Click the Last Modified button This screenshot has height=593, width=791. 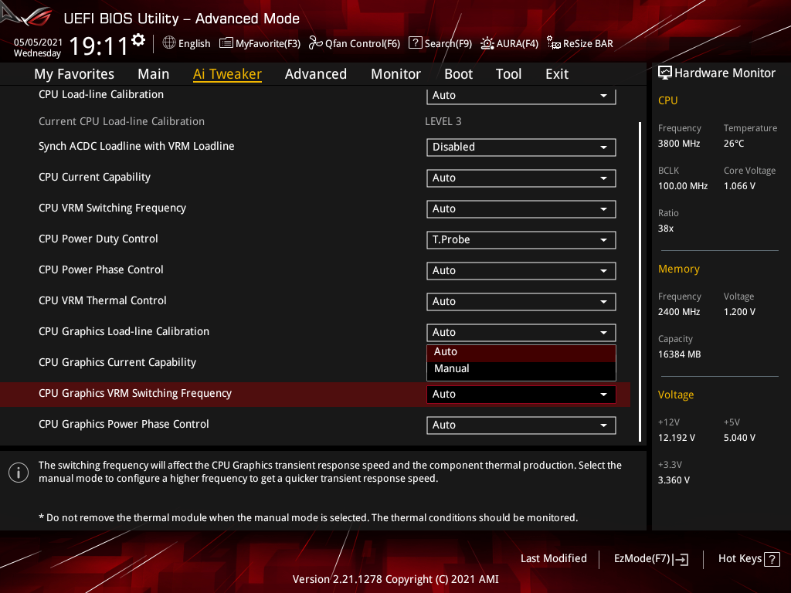coord(553,559)
